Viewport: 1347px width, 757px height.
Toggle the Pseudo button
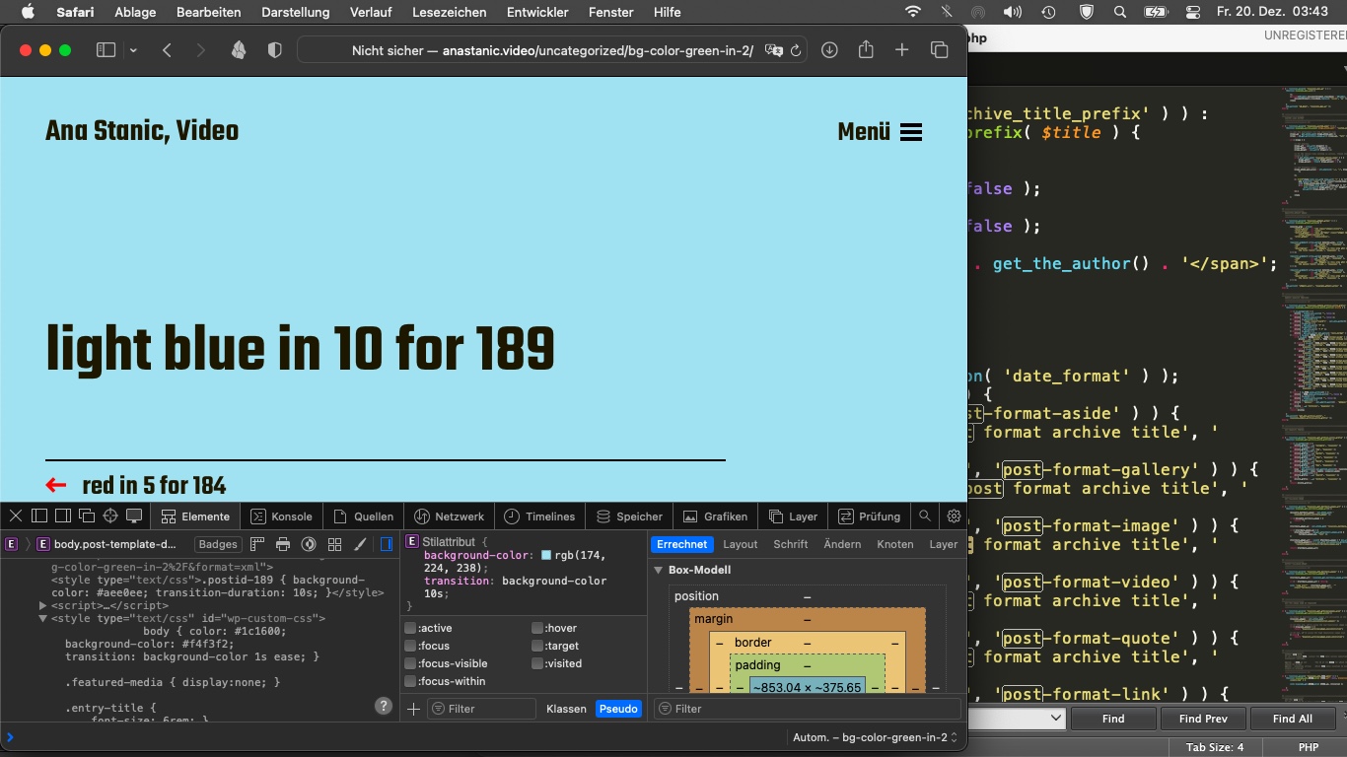(618, 709)
